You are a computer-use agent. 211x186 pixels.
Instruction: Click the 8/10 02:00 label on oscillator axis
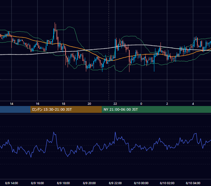(167, 183)
